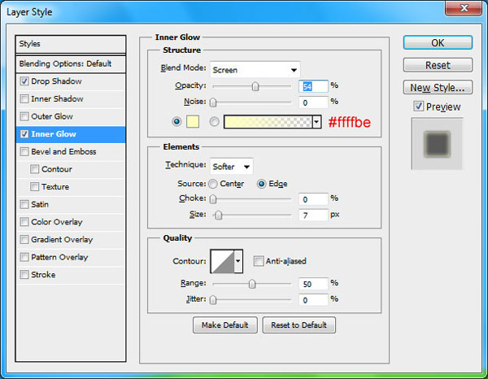
Task: Click the Range slider handle
Action: click(252, 284)
